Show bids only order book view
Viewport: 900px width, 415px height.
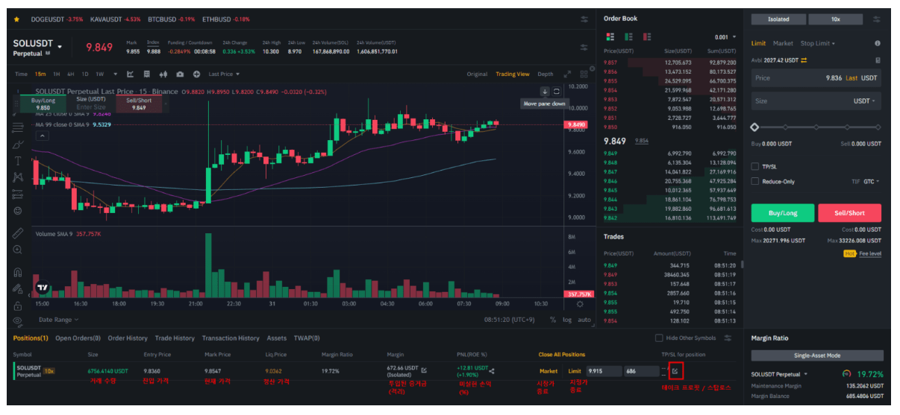pos(629,37)
